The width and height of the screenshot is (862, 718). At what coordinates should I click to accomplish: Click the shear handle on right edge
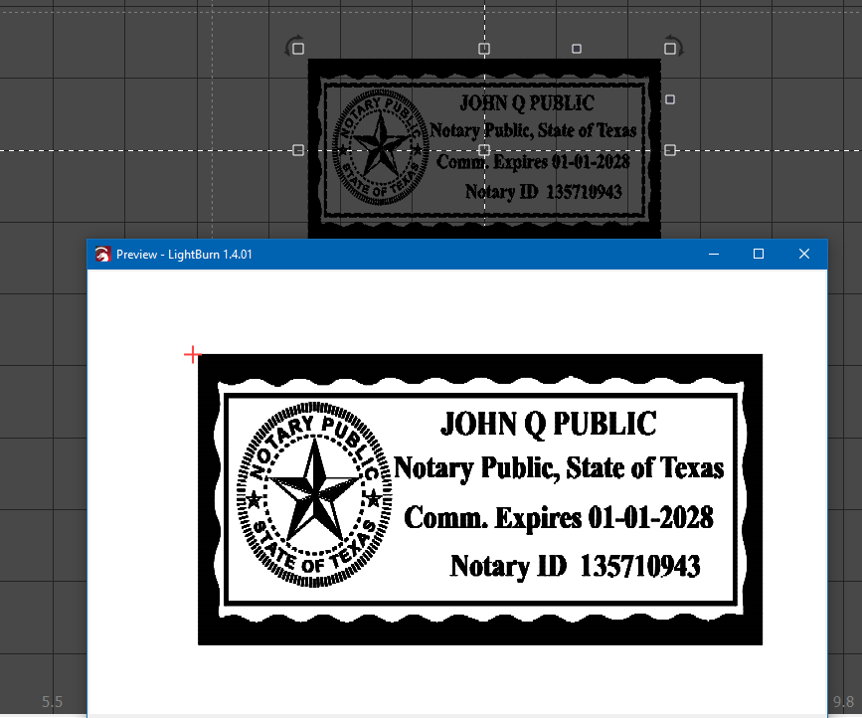coord(670,99)
